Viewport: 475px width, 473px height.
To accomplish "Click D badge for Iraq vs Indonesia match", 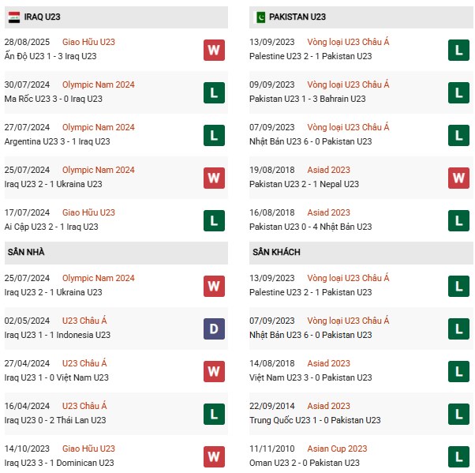I will coord(214,328).
